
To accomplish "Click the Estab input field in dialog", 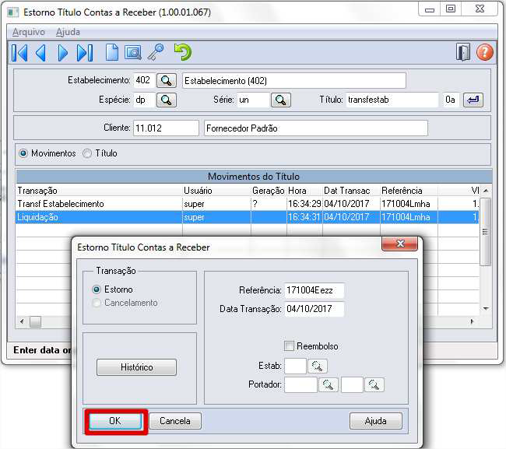I will click(x=295, y=366).
